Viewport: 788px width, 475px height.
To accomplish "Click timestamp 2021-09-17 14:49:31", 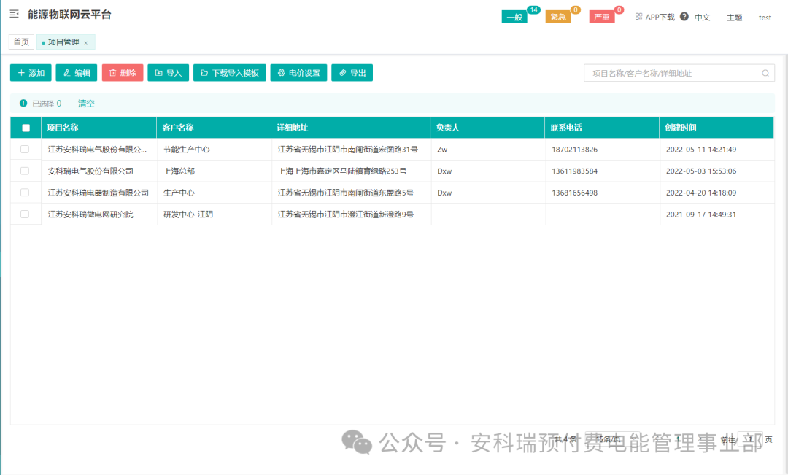I will coord(701,214).
